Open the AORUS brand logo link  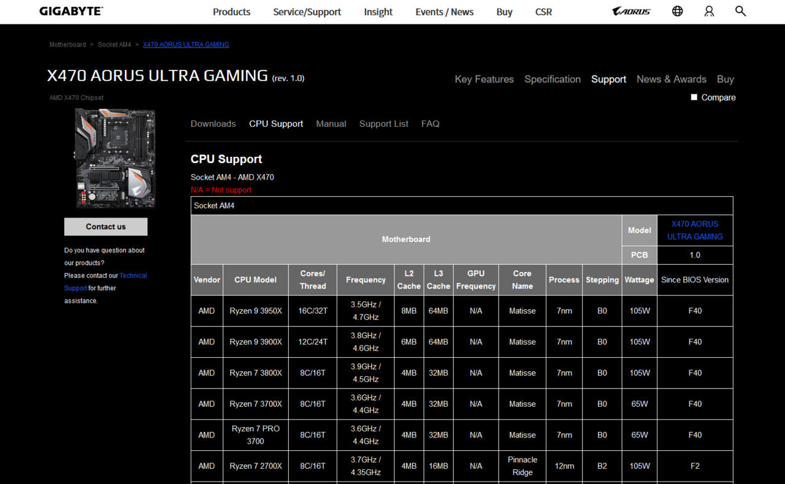[x=632, y=11]
